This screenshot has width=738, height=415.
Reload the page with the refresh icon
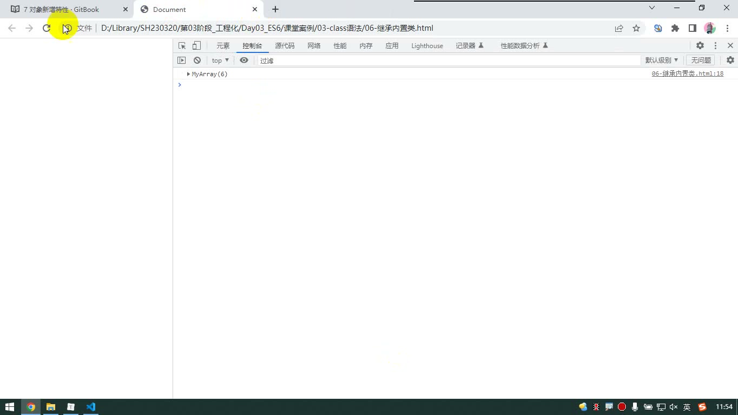click(47, 28)
